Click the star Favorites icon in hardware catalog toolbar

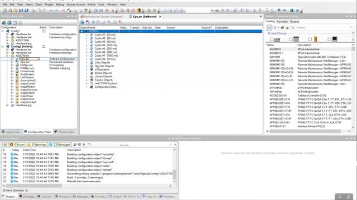click(x=287, y=28)
